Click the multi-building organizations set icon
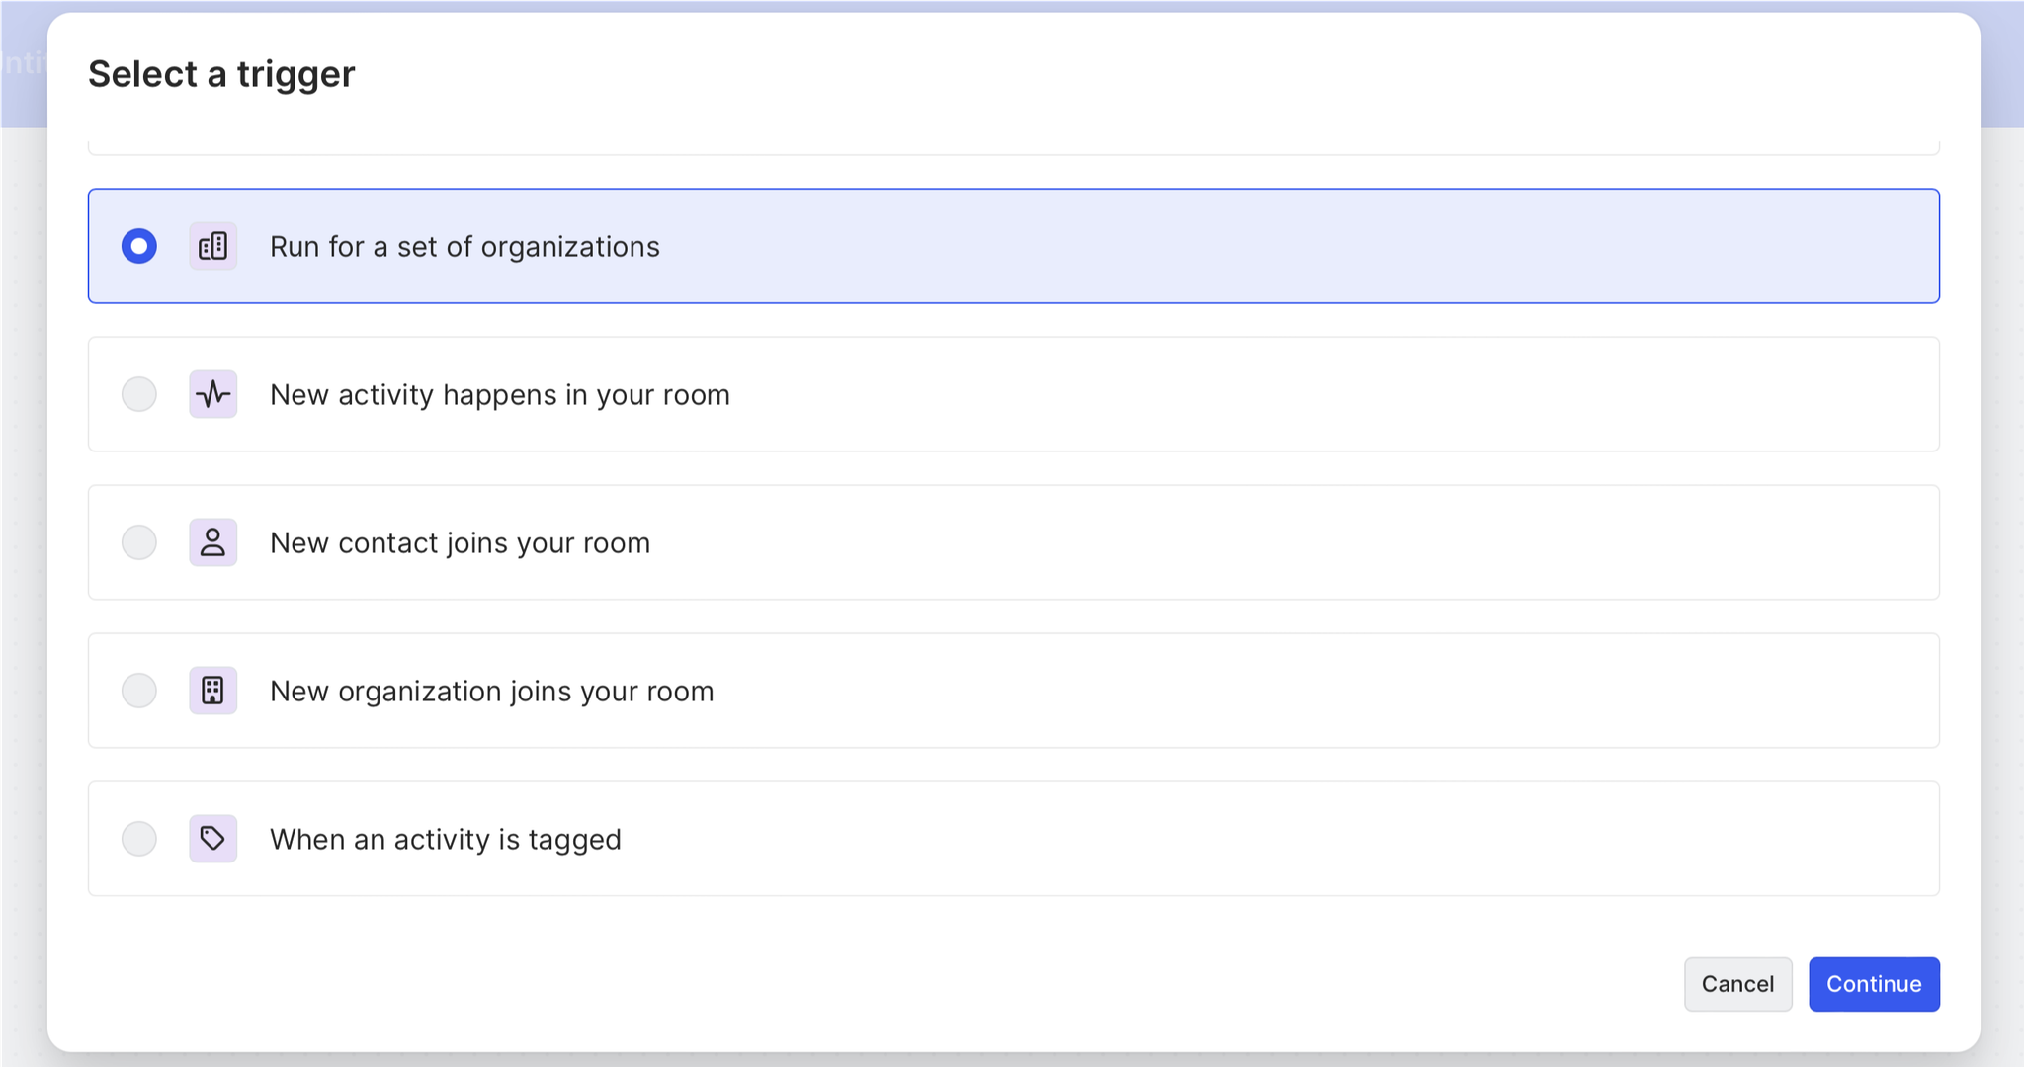Screen dimensions: 2024x1067 (x=212, y=246)
